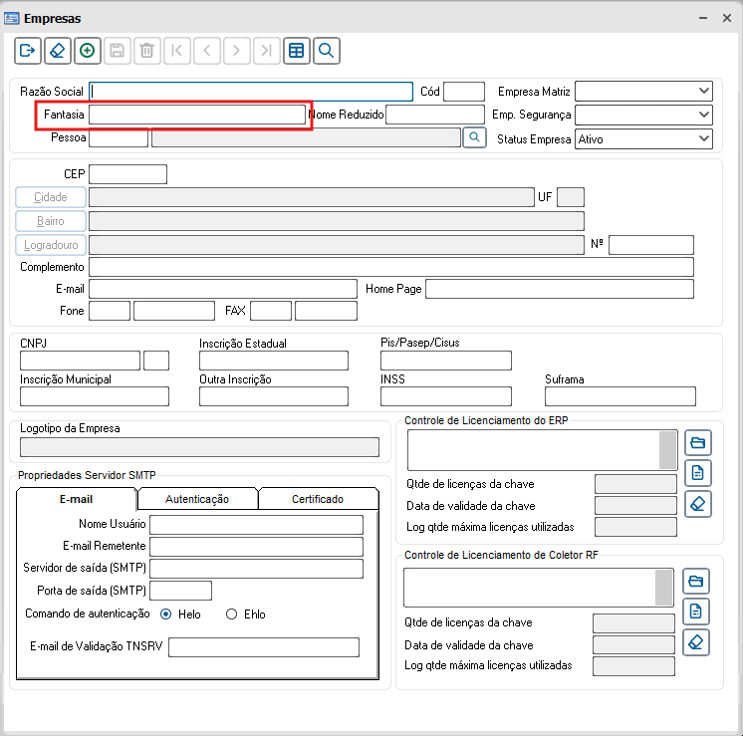743x736 pixels.
Task: Click the Cidade button
Action: (51, 197)
